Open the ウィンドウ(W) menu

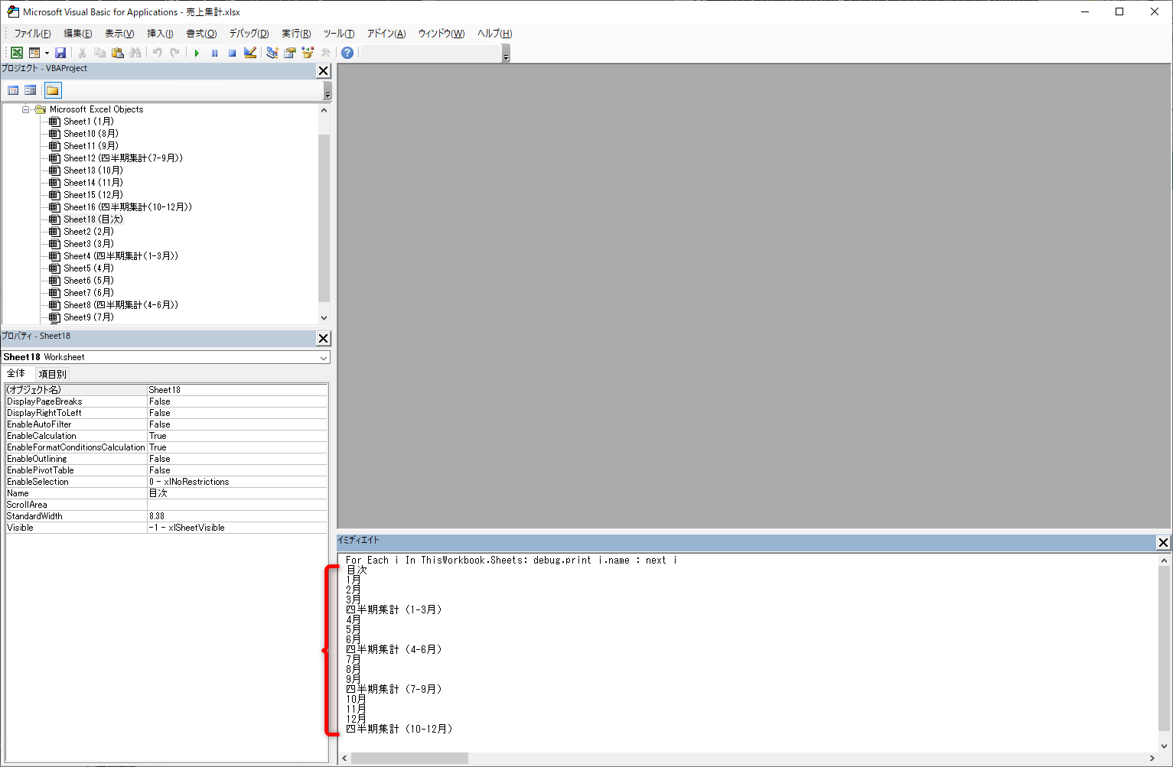tap(441, 34)
